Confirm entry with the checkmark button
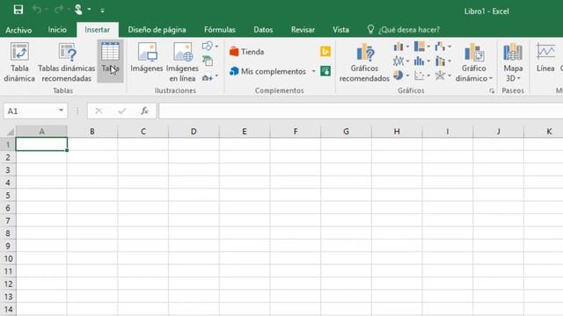The width and height of the screenshot is (563, 316). click(122, 111)
